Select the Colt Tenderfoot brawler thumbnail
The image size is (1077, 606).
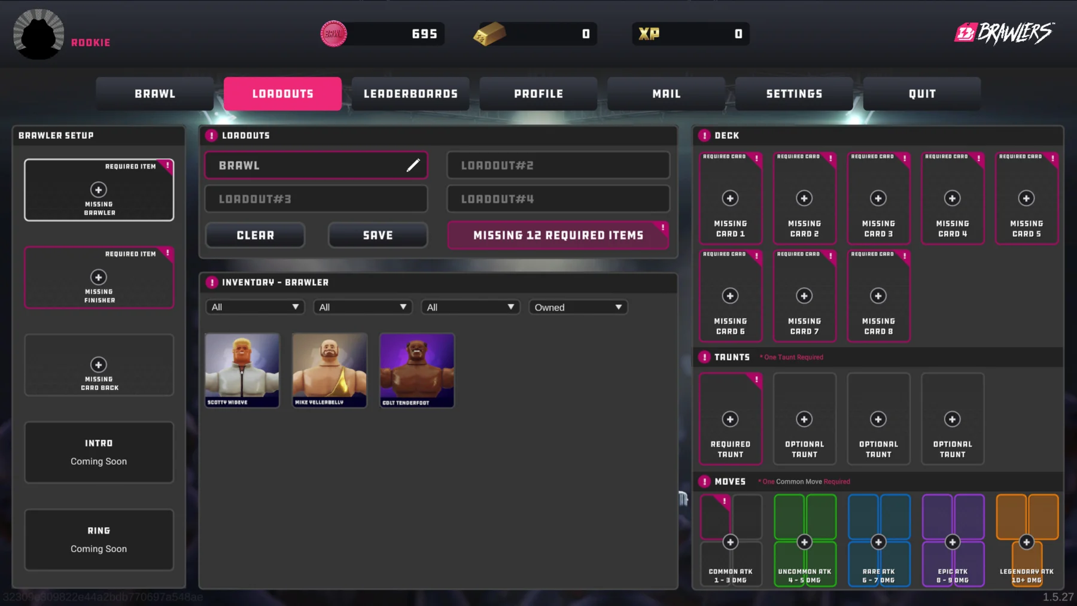click(x=417, y=370)
